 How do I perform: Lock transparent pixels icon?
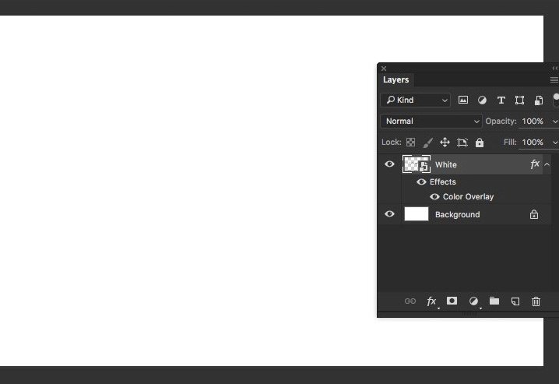point(411,143)
